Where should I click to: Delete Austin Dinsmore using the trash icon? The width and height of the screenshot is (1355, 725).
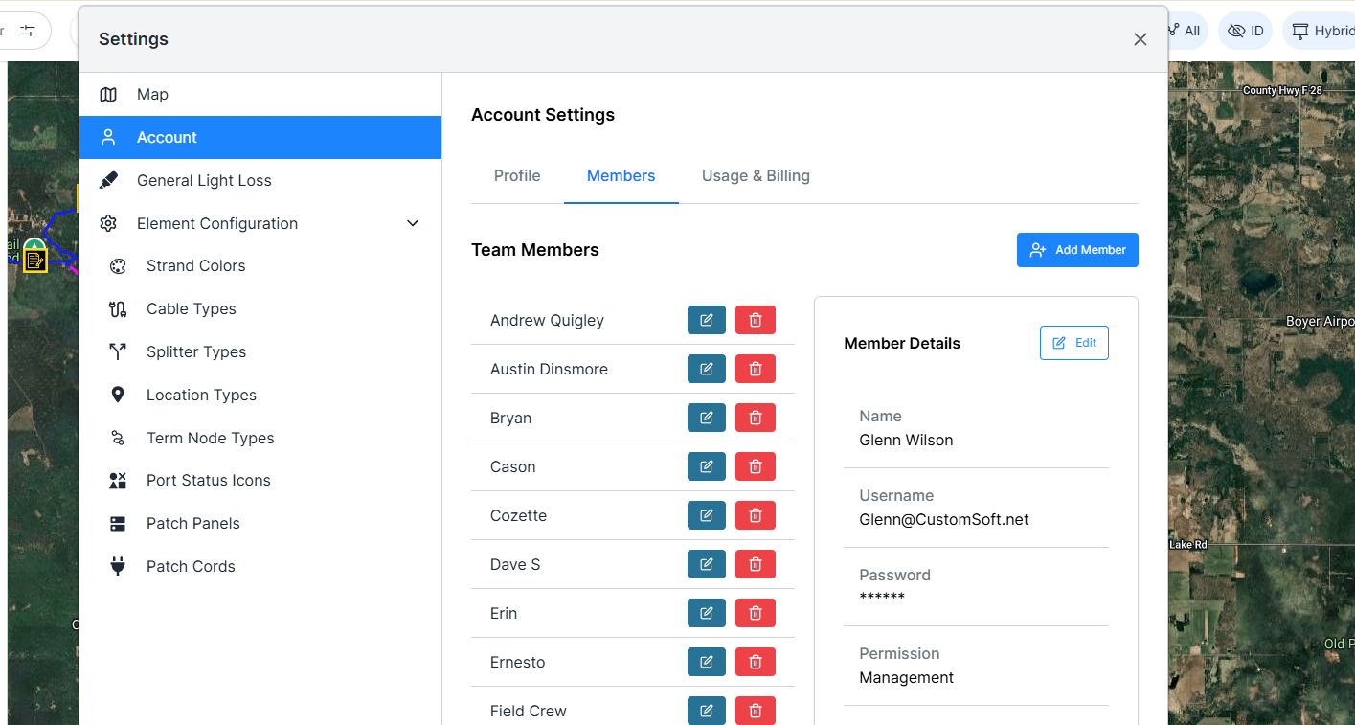coord(755,369)
